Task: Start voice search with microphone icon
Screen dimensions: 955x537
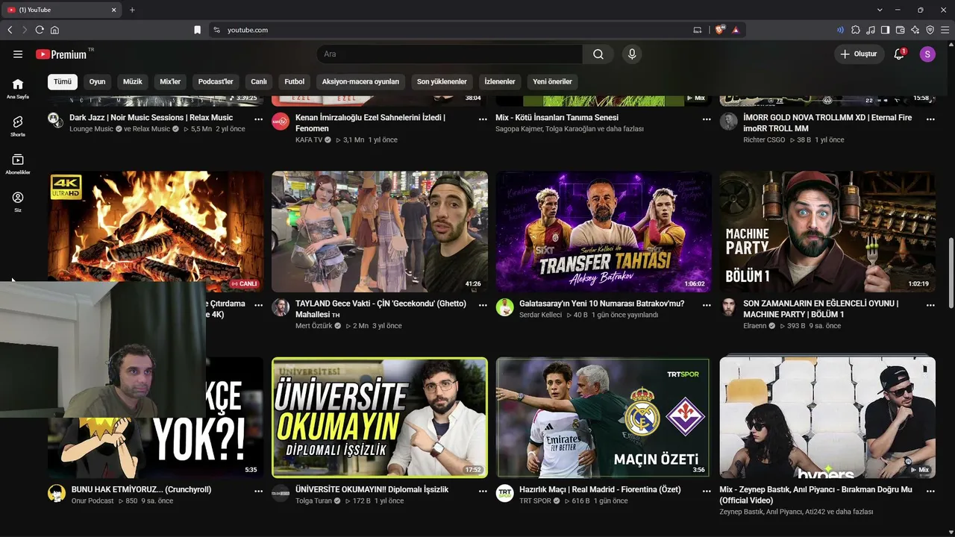Action: (x=632, y=54)
